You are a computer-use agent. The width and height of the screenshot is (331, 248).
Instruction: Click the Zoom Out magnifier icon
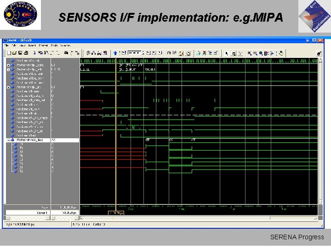click(x=255, y=53)
